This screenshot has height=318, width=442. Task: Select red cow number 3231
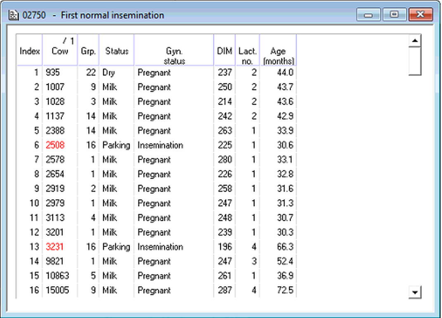click(55, 247)
